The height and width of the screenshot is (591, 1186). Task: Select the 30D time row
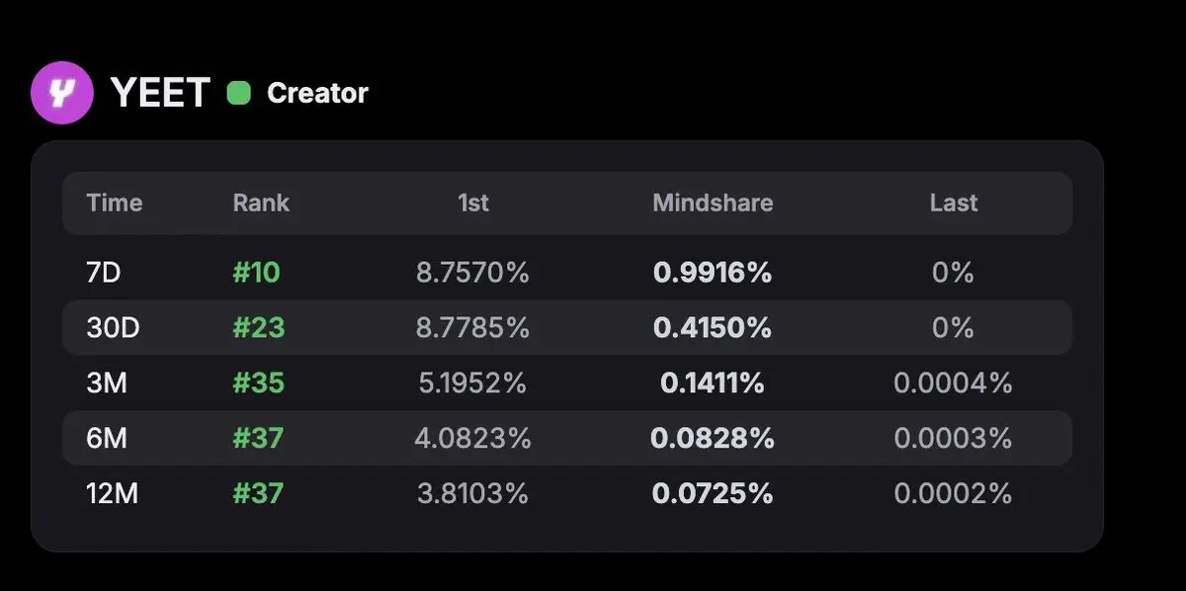click(x=113, y=327)
